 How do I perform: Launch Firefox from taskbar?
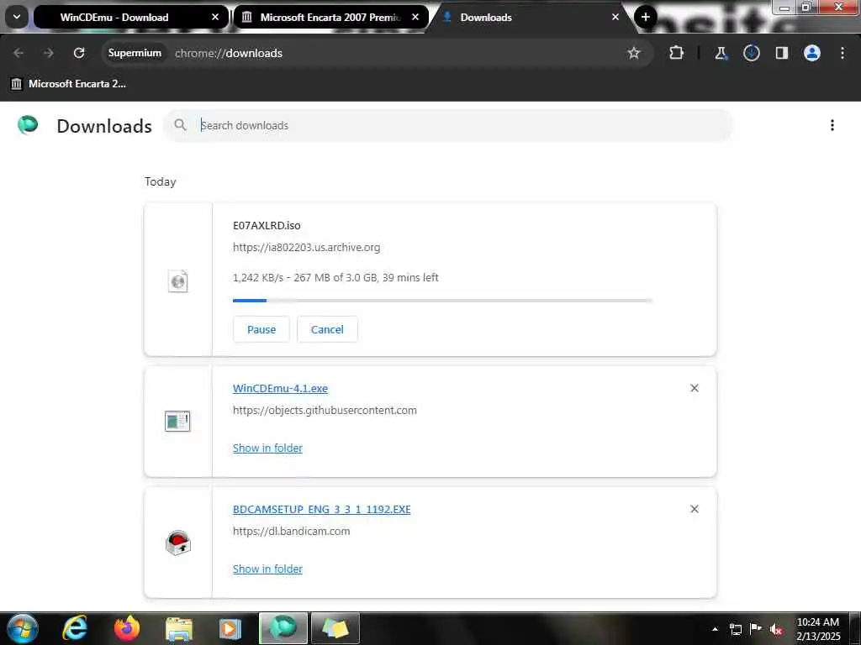click(x=127, y=628)
